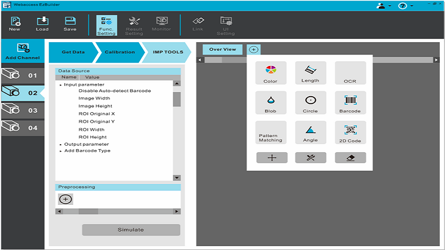
Task: Open the Result Setting tool
Action: 134,25
